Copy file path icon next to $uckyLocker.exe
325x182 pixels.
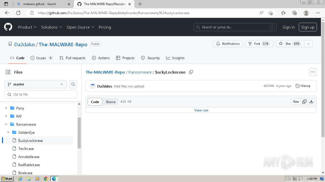coord(191,72)
